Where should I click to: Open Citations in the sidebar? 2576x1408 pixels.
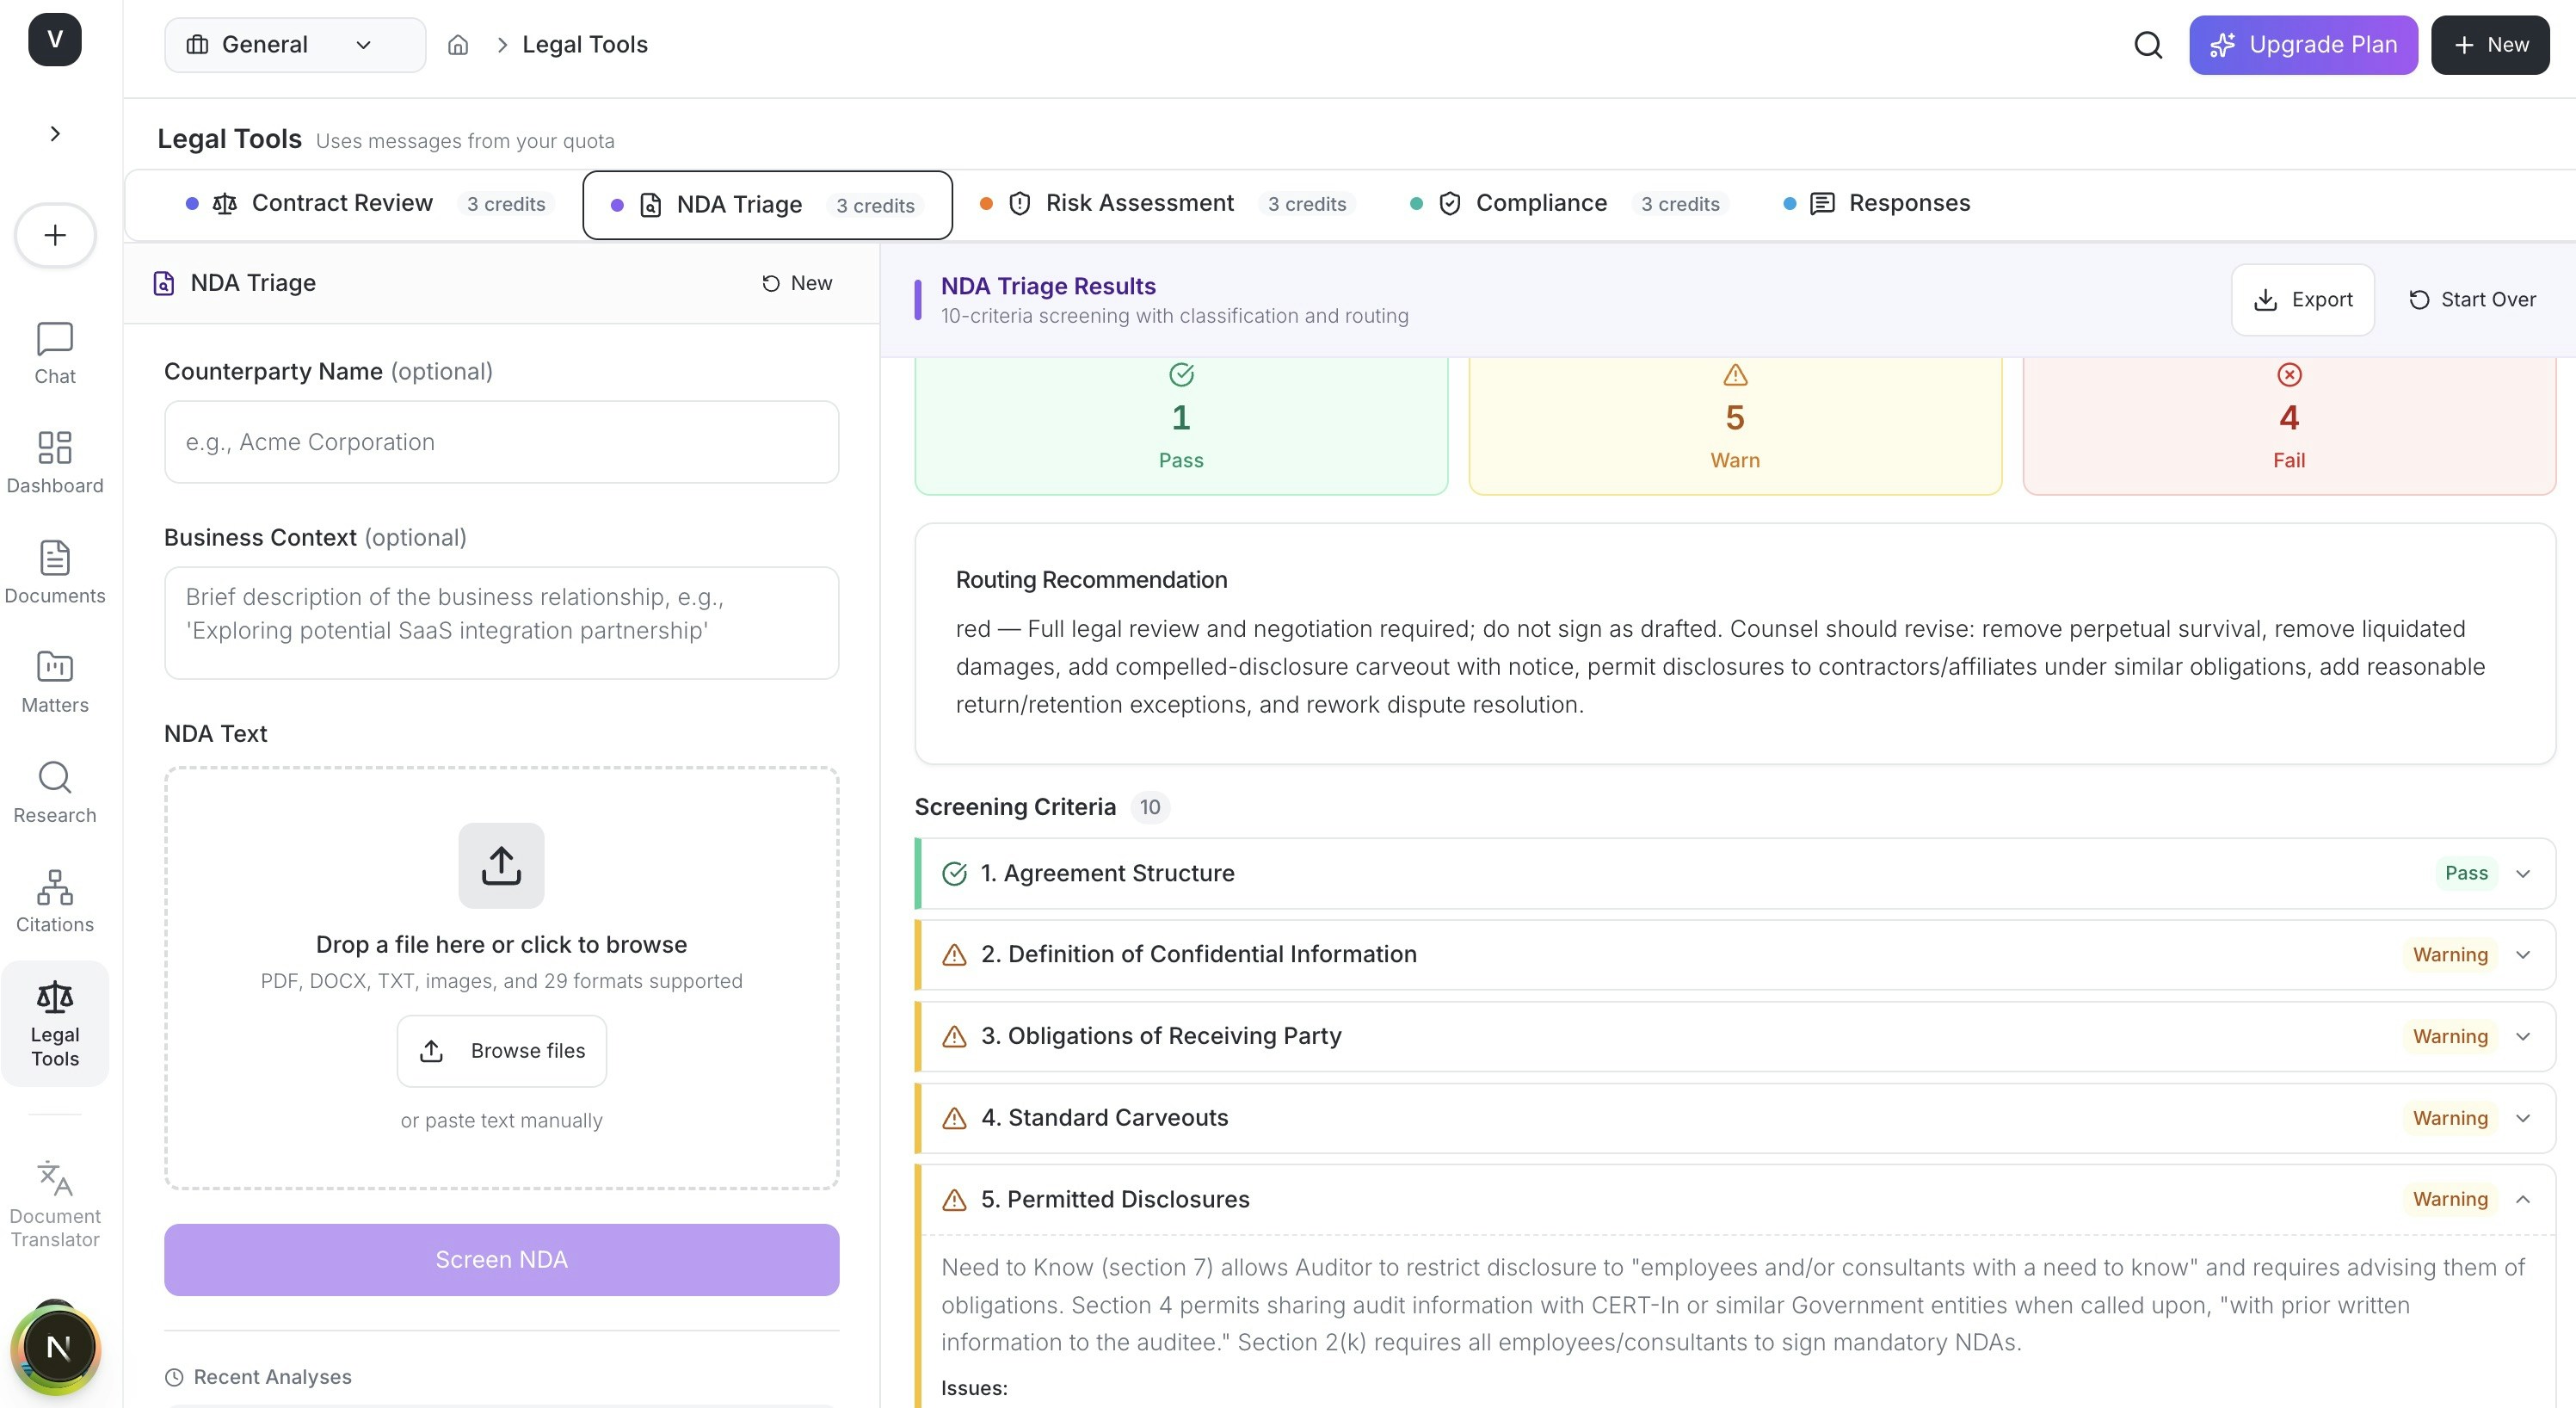tap(55, 902)
